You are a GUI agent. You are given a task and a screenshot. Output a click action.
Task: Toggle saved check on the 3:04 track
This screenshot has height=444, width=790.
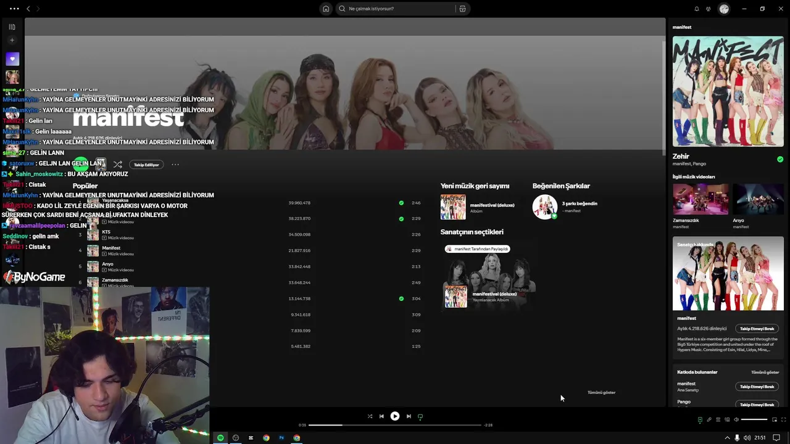(x=401, y=298)
